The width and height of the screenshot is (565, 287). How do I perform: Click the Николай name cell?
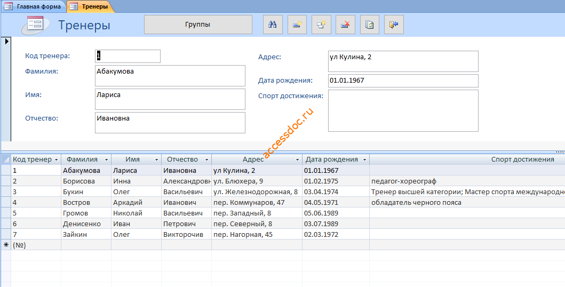click(136, 213)
